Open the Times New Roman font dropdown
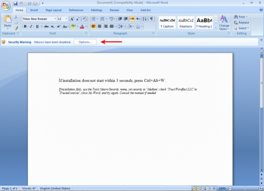This screenshot has width=264, height=191. 55,19
